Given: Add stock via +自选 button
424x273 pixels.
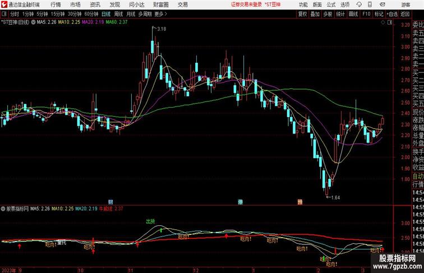Looking at the screenshot, I should click(x=392, y=14).
